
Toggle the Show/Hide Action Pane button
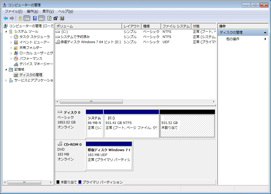point(41,18)
